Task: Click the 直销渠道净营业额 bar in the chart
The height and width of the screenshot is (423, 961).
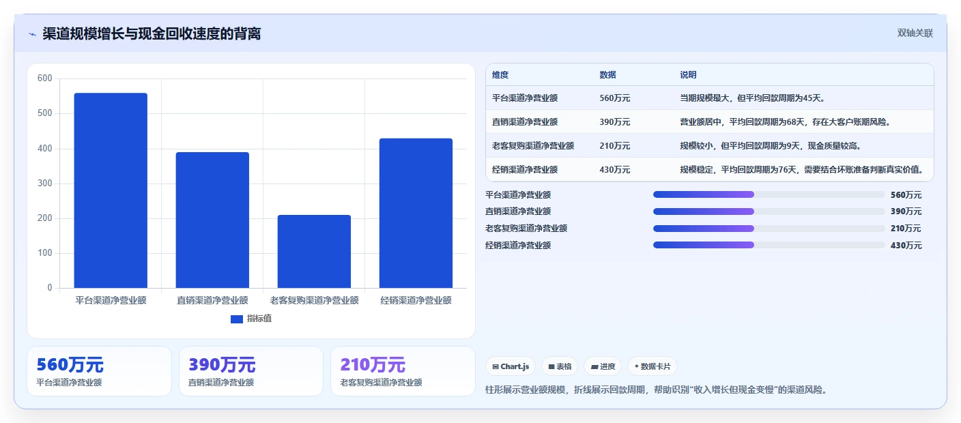Action: [212, 220]
